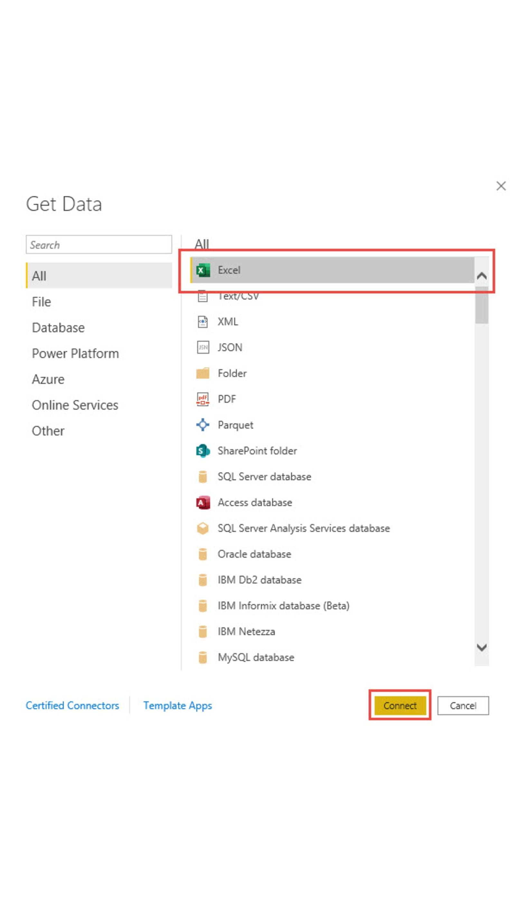Select the SQL Server database option

tap(265, 476)
